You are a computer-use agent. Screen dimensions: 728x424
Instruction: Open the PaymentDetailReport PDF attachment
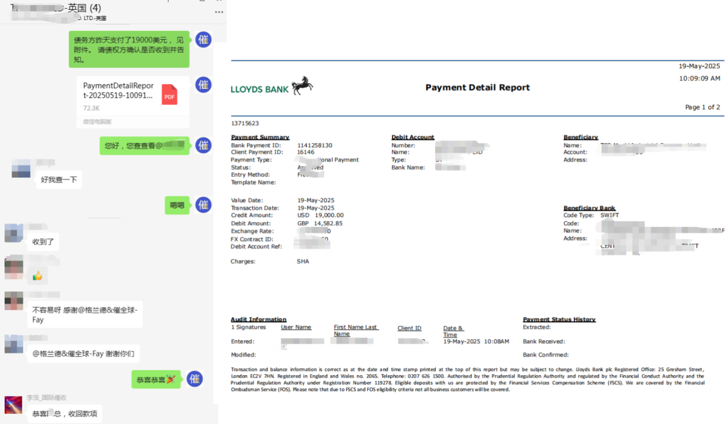[133, 102]
